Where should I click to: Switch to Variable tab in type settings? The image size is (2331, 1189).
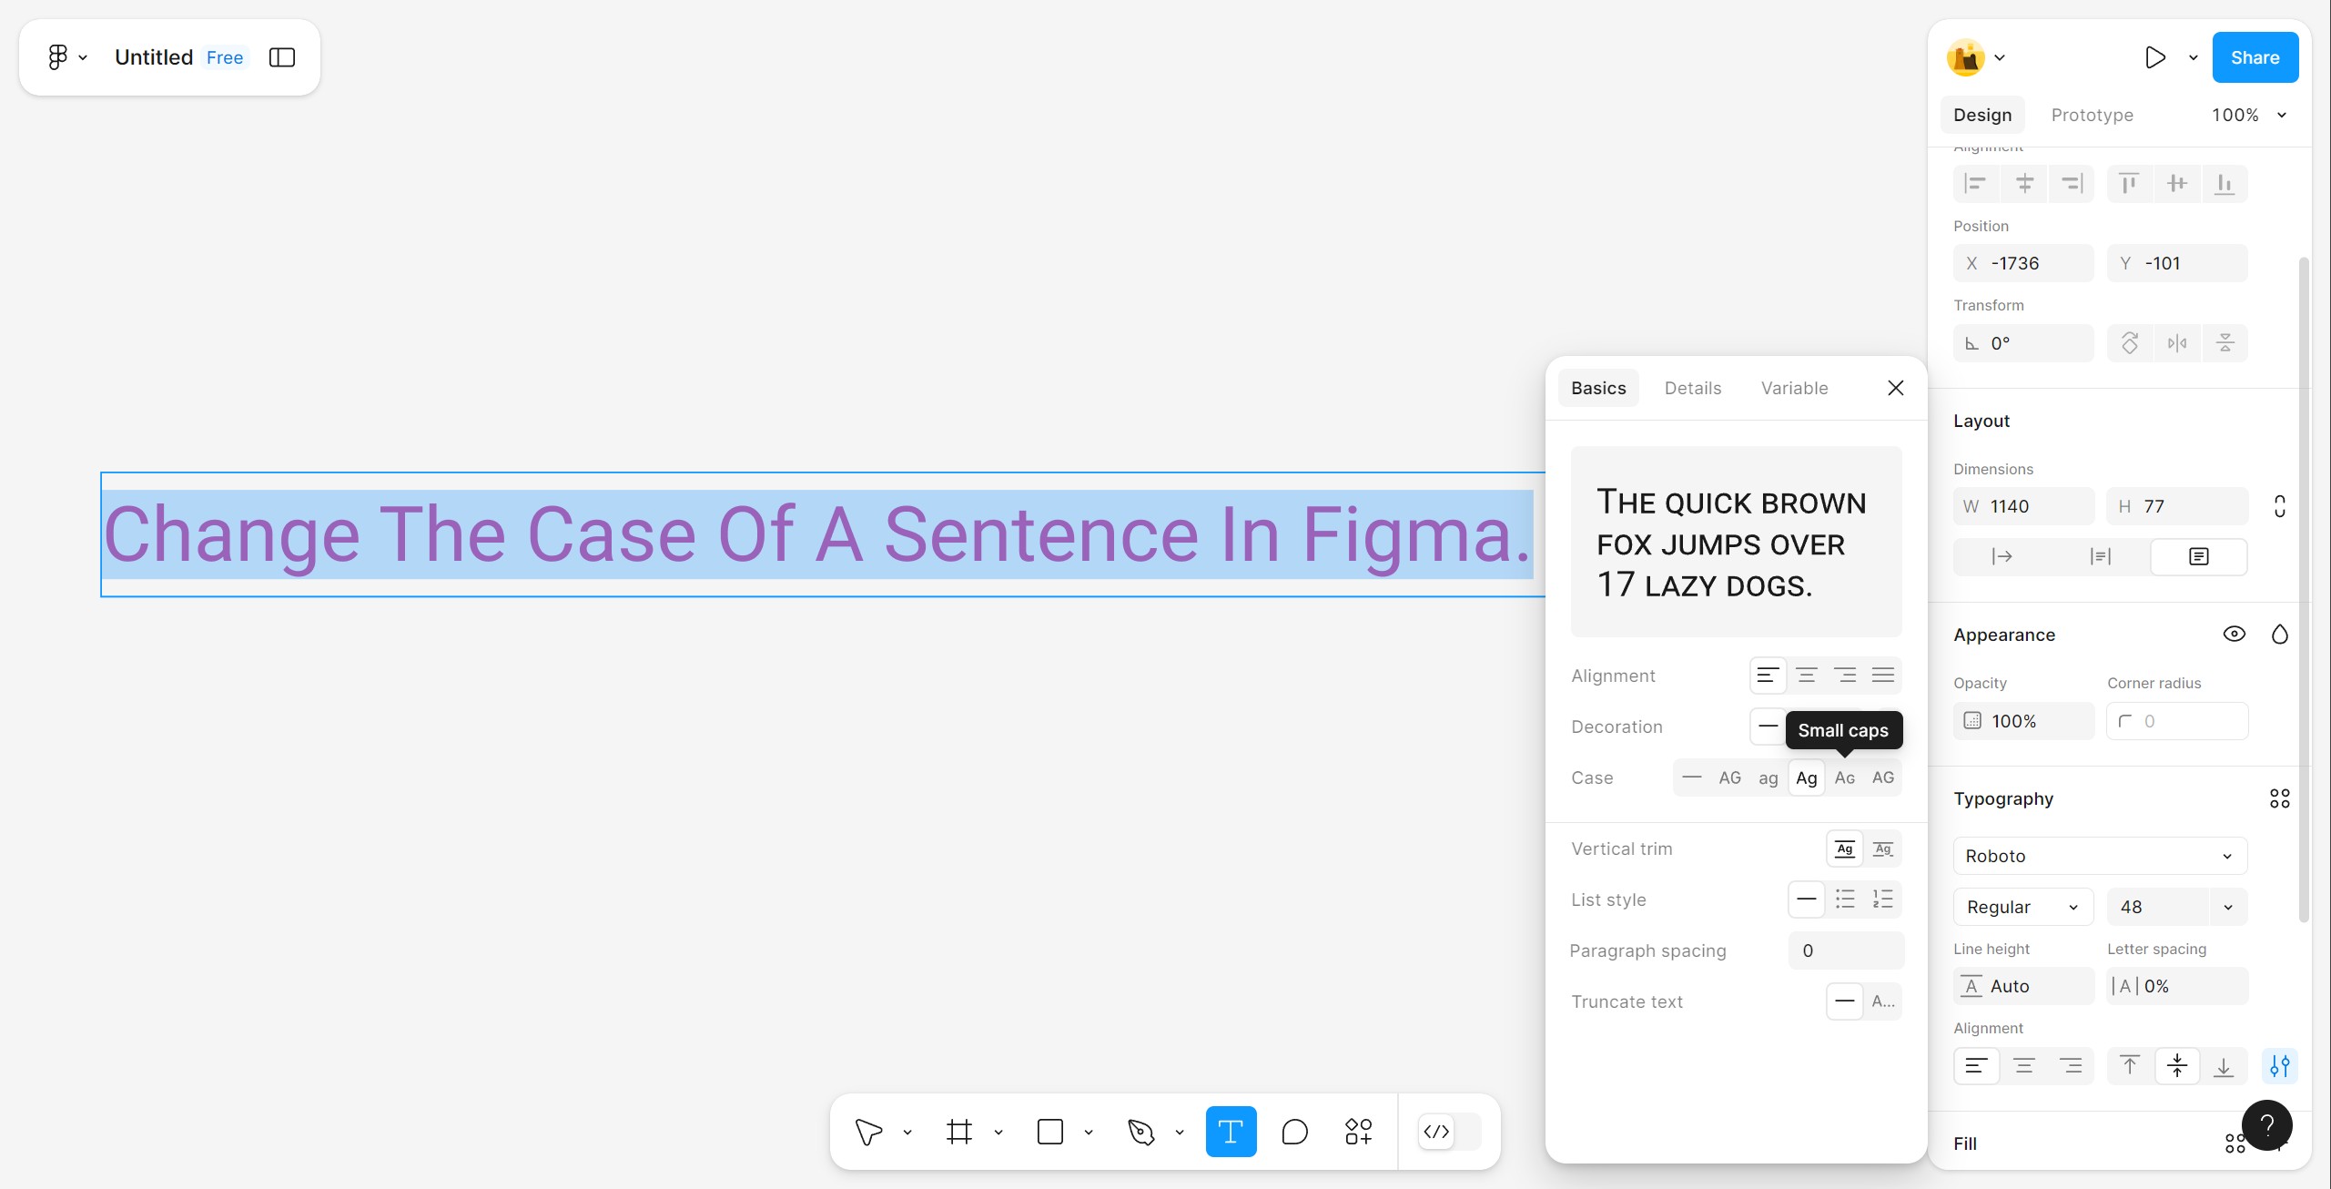click(1794, 388)
